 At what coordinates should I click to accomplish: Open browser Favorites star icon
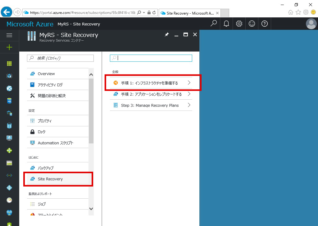[x=298, y=12]
